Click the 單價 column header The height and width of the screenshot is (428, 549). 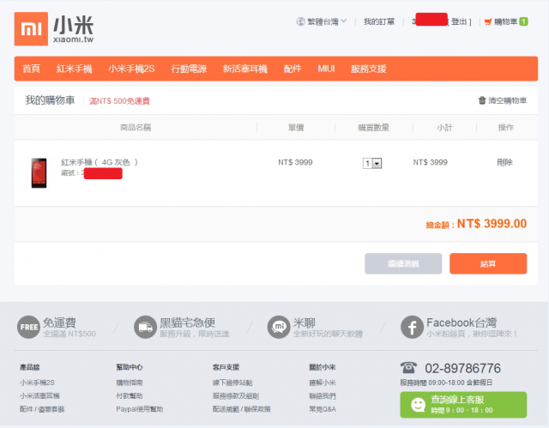296,128
